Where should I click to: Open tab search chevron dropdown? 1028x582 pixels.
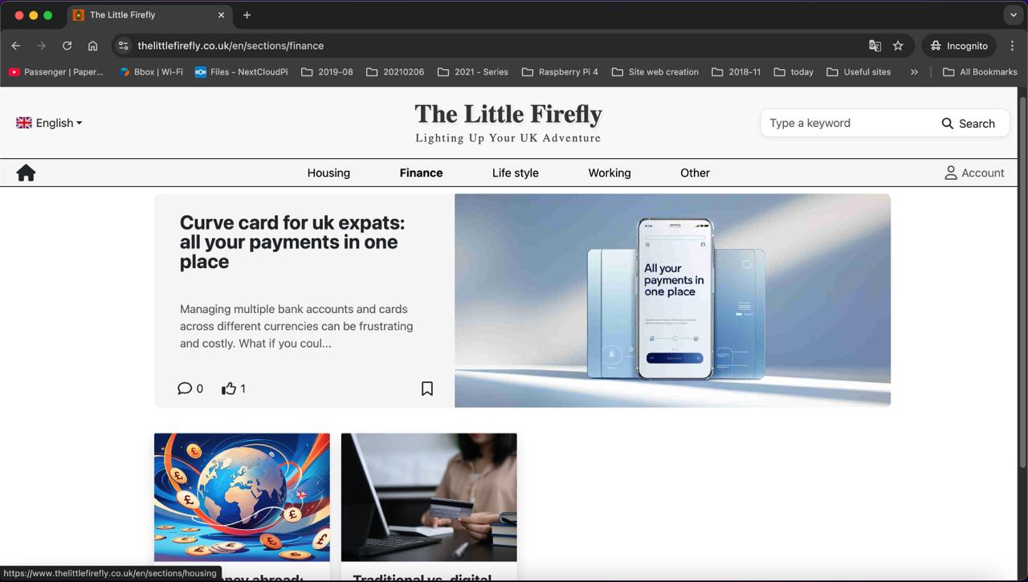pos(1014,14)
